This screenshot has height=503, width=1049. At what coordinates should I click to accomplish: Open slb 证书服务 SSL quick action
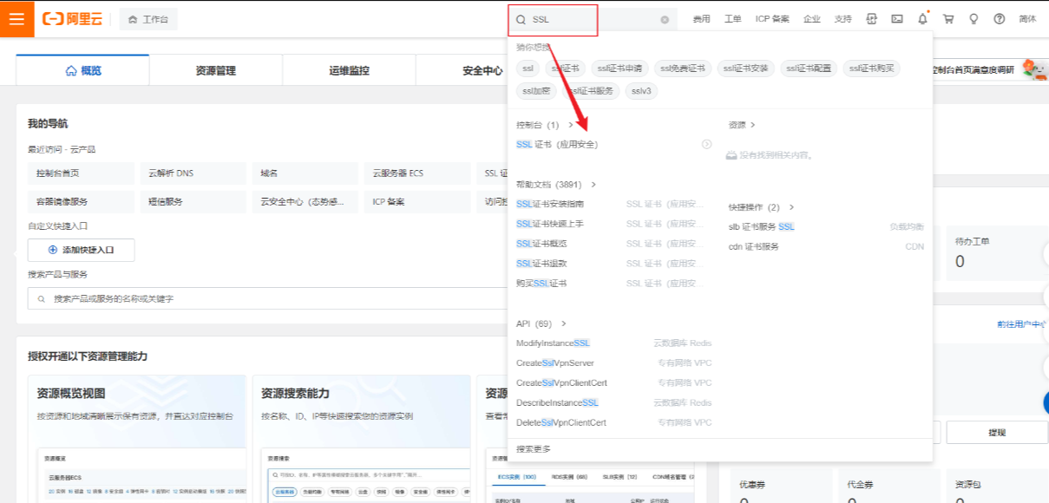pos(762,226)
